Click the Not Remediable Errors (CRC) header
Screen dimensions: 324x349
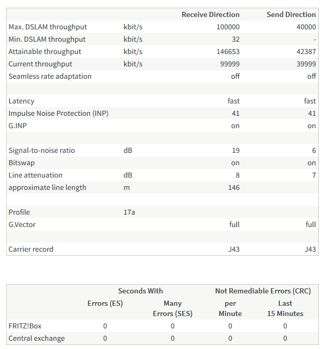pyautogui.click(x=263, y=291)
